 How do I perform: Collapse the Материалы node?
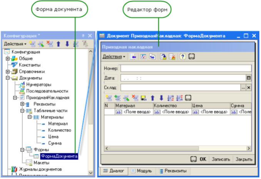(x=30, y=117)
